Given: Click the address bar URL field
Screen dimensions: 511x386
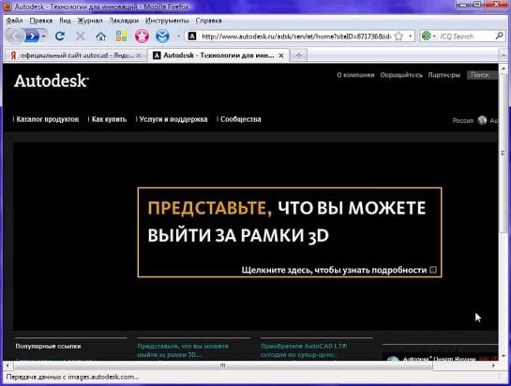Looking at the screenshot, I should pos(296,37).
